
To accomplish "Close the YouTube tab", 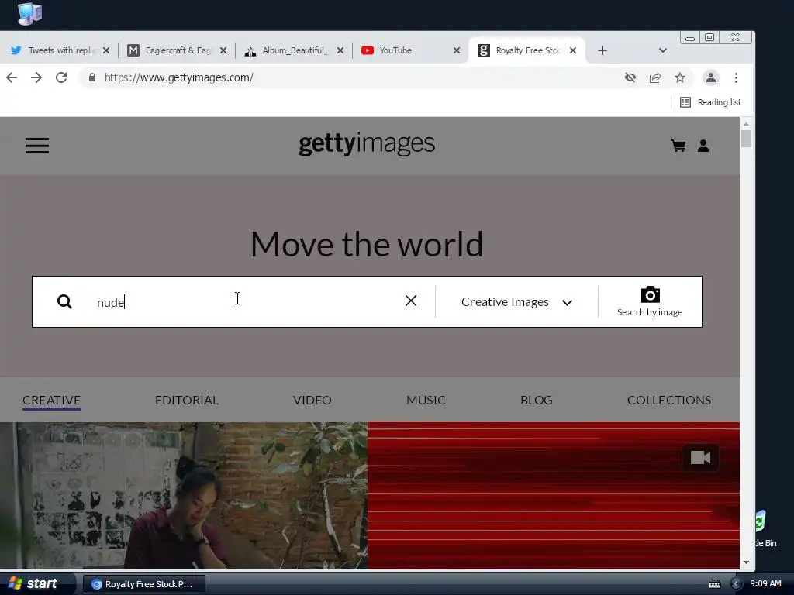I will (456, 50).
